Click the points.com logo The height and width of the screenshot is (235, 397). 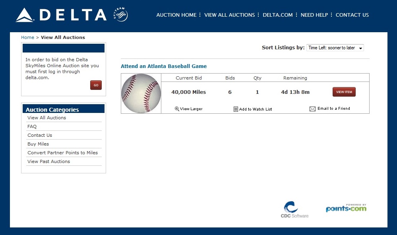click(346, 208)
